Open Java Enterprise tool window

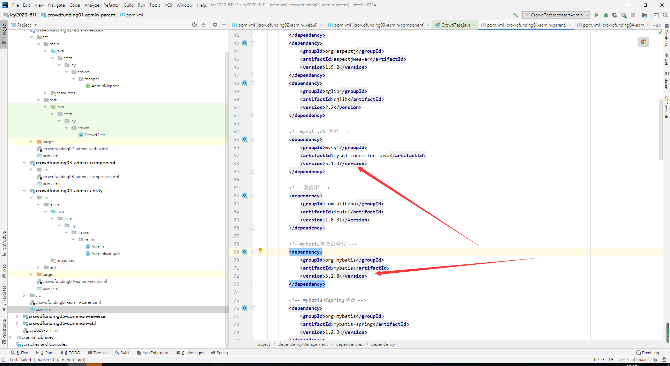152,353
